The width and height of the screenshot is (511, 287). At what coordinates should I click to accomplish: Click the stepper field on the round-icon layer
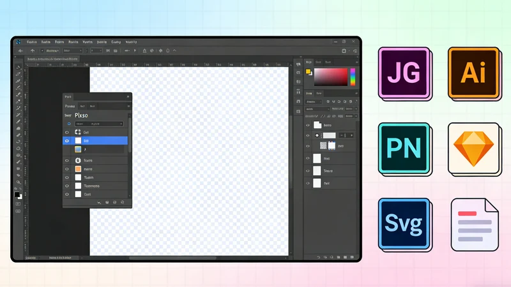click(x=346, y=135)
